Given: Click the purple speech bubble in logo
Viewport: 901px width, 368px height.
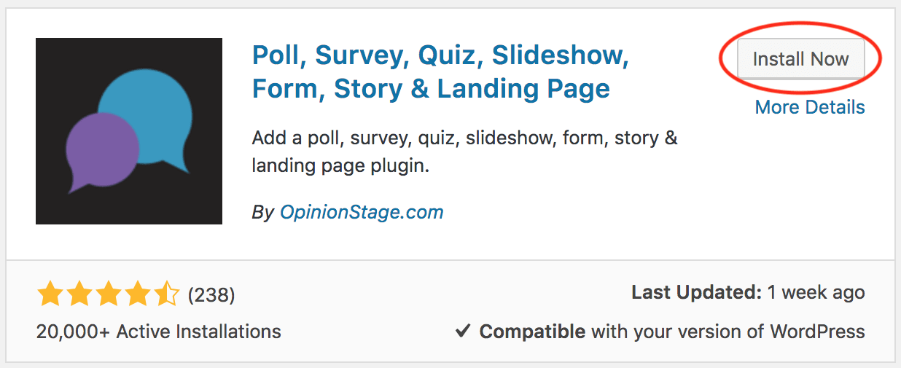Looking at the screenshot, I should tap(101, 149).
